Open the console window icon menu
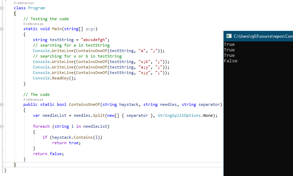 pos(228,36)
